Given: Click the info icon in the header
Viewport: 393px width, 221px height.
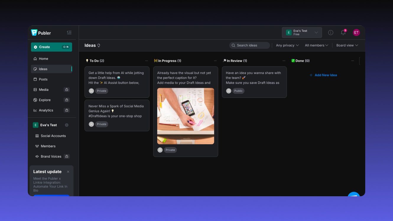Looking at the screenshot, I should point(331,32).
